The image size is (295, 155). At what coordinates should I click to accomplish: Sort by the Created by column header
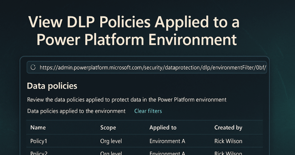(228, 128)
